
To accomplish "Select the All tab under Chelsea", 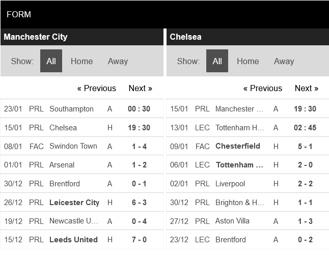I will coord(217,61).
